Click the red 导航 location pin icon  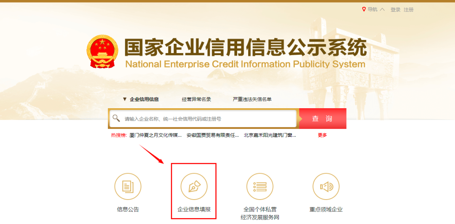click(x=364, y=9)
